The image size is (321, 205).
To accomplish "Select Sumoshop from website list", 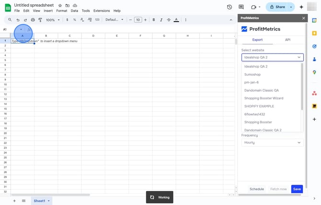I will point(272,75).
